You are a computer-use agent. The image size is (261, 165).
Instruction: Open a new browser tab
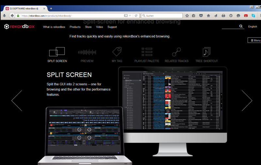pos(51,8)
